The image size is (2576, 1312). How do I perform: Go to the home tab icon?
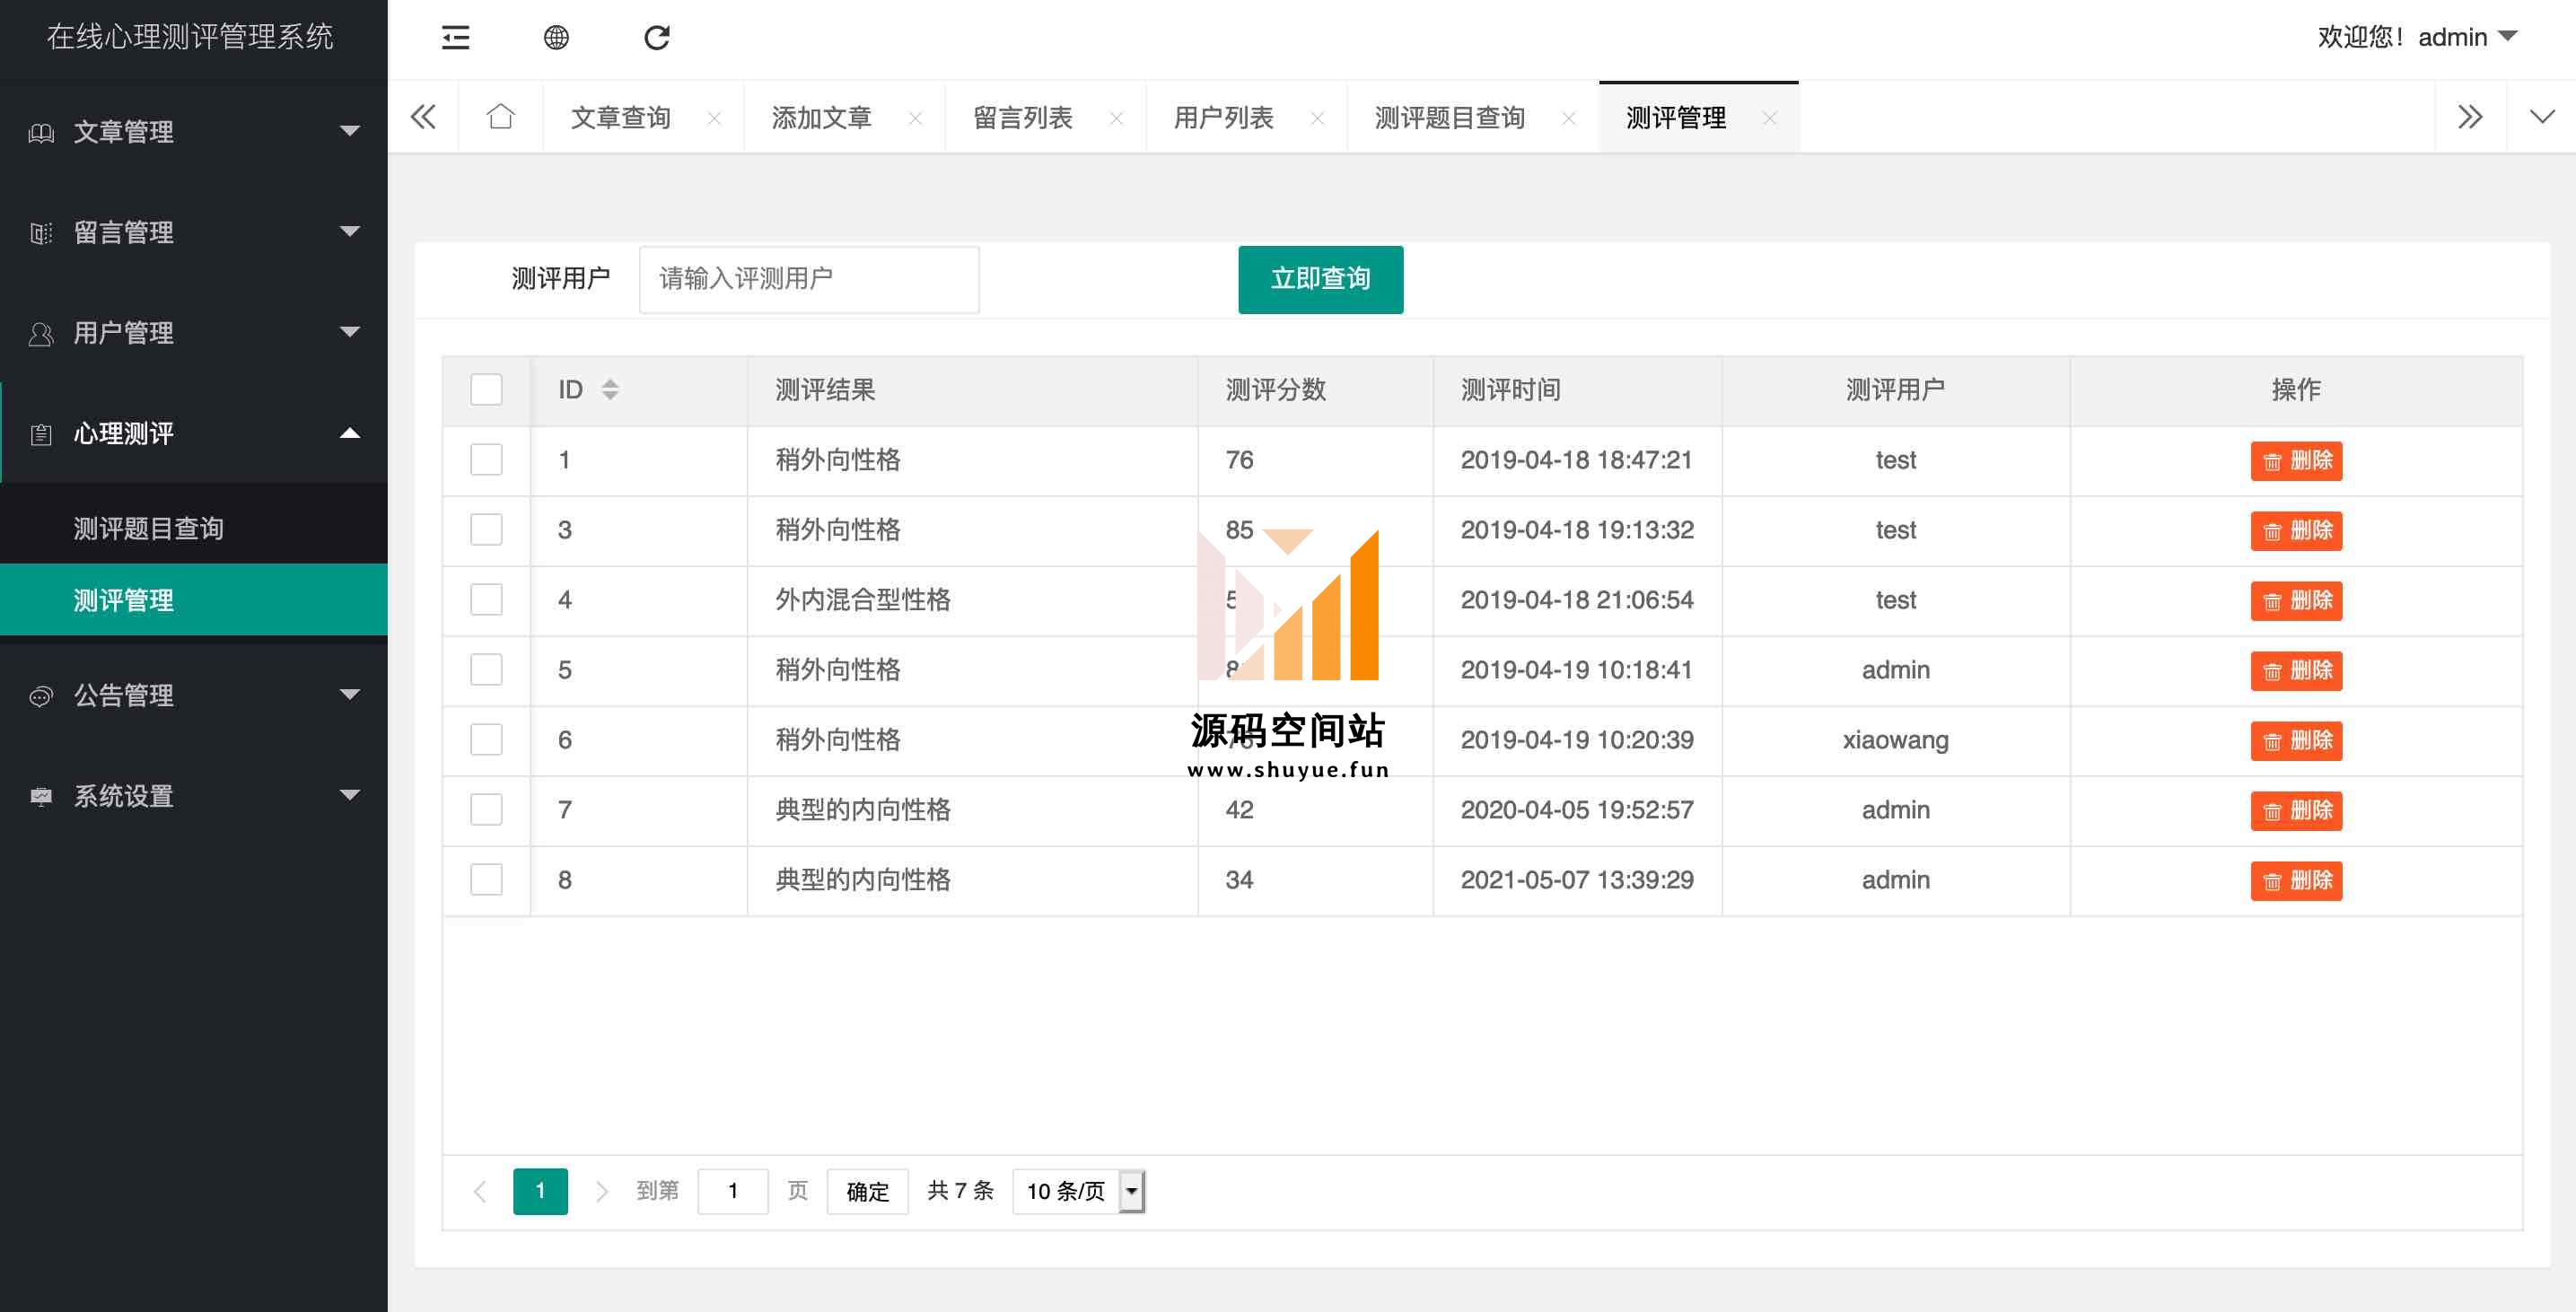(500, 117)
